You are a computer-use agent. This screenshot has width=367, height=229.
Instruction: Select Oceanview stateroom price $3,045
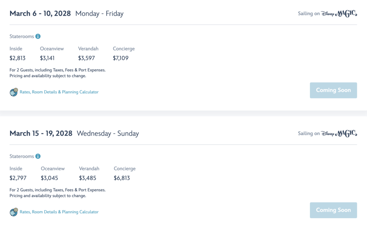pyautogui.click(x=49, y=178)
